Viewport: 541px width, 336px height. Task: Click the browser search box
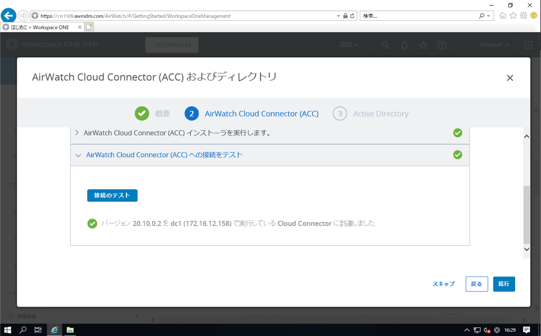point(419,16)
